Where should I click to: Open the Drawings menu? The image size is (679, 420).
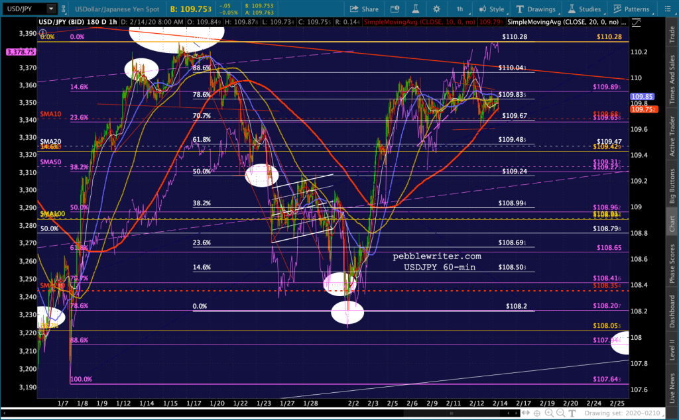coord(536,9)
